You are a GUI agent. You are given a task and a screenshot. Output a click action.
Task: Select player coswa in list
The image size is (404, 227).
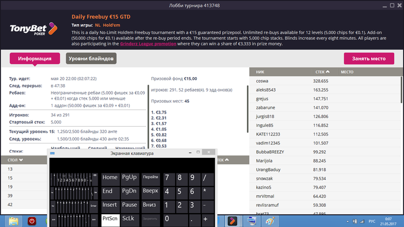pyautogui.click(x=324, y=81)
